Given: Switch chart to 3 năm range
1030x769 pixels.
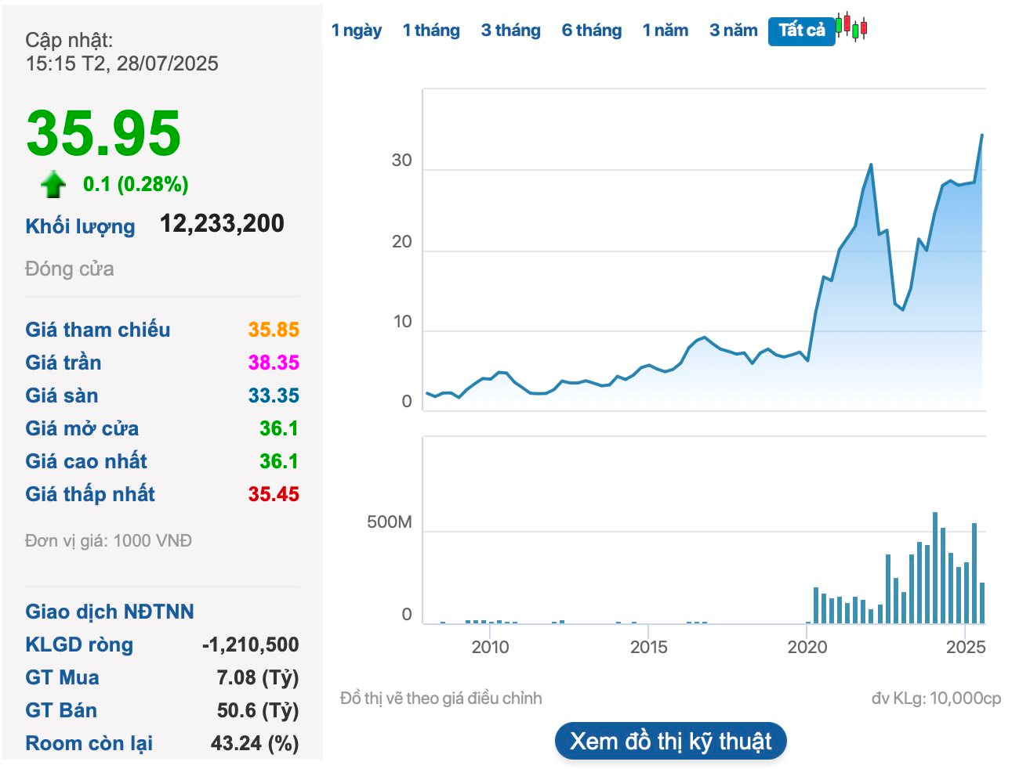Looking at the screenshot, I should click(x=733, y=31).
